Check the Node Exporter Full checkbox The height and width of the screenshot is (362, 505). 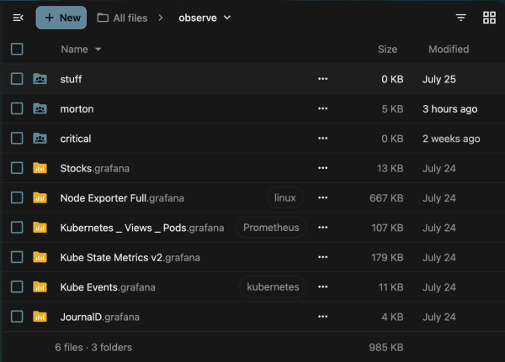17,197
